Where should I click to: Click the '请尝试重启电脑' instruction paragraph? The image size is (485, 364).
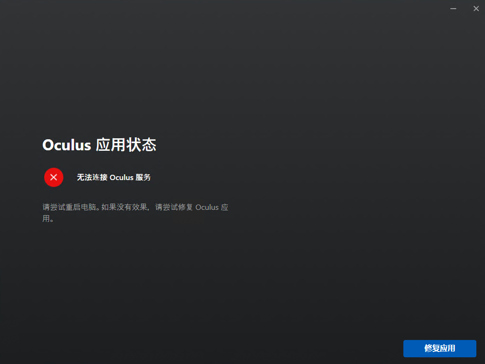tap(135, 213)
